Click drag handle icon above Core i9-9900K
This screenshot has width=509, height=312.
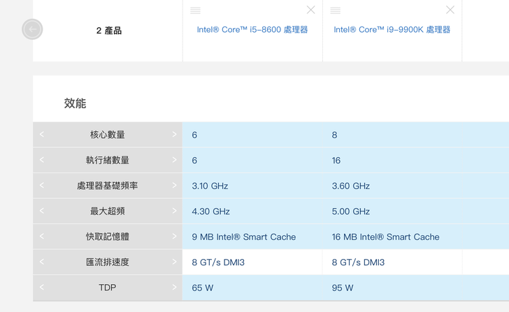(x=336, y=10)
